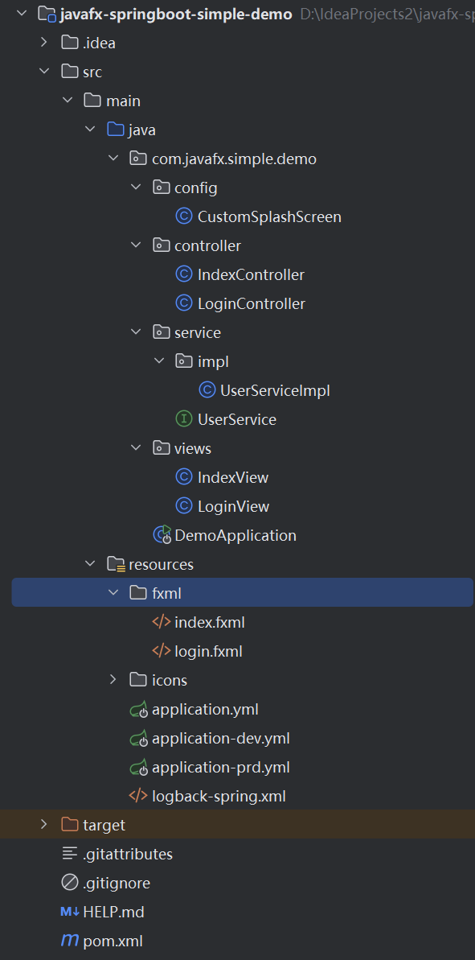475x960 pixels.
Task: Select the Maven icon next to pom.xml
Action: coord(69,941)
